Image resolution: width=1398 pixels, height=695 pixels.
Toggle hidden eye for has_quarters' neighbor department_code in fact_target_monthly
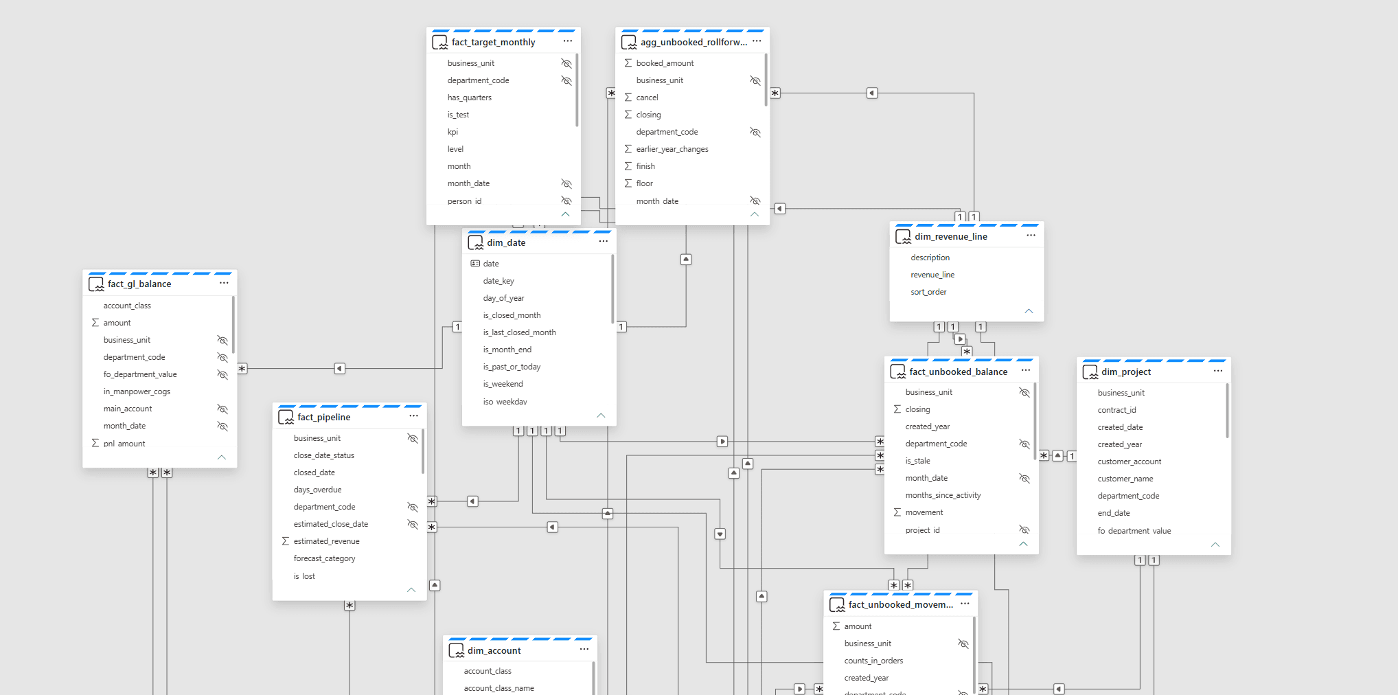(x=566, y=80)
